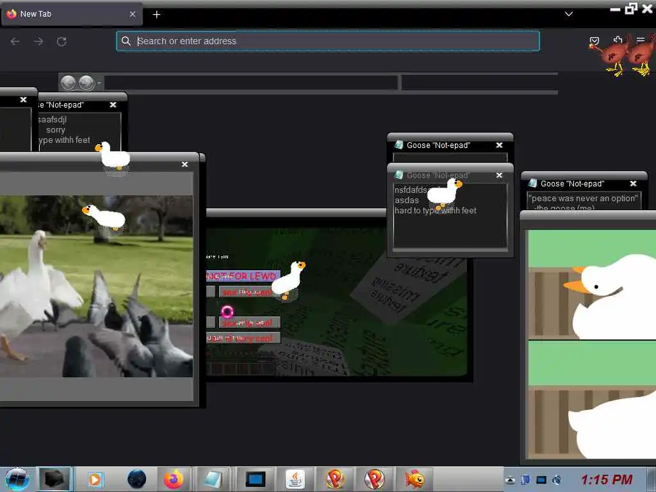Open the black folder taskbar icon
This screenshot has height=492, width=656.
pos(54,479)
